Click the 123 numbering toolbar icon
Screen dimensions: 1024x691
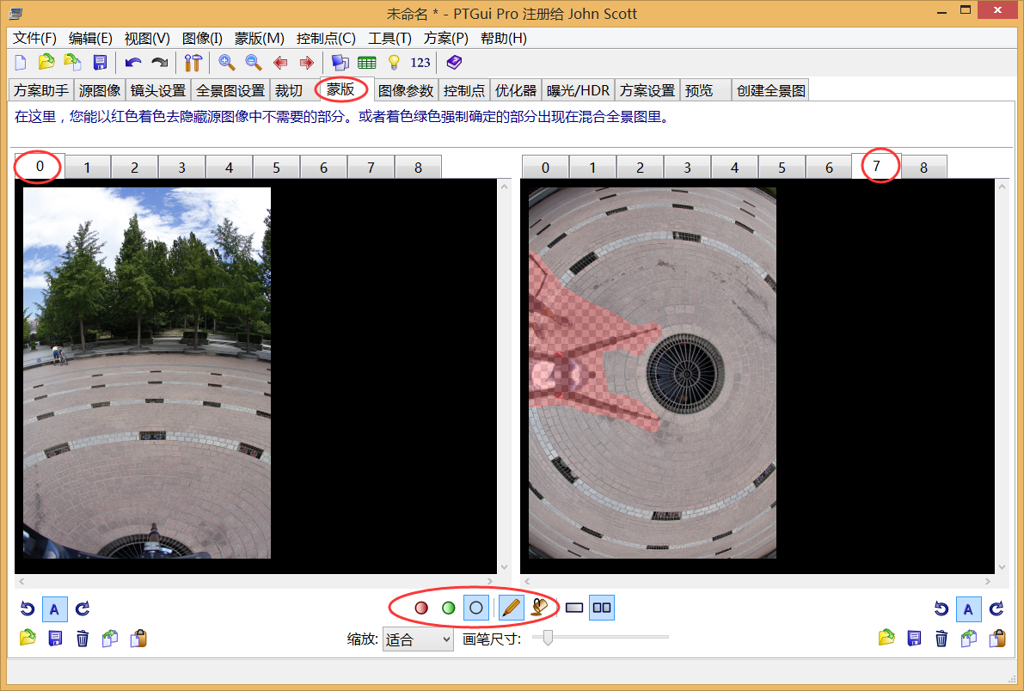pyautogui.click(x=420, y=62)
